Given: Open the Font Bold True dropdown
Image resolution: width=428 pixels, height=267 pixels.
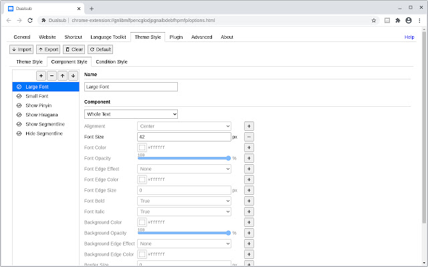Looking at the screenshot, I should 184,201.
